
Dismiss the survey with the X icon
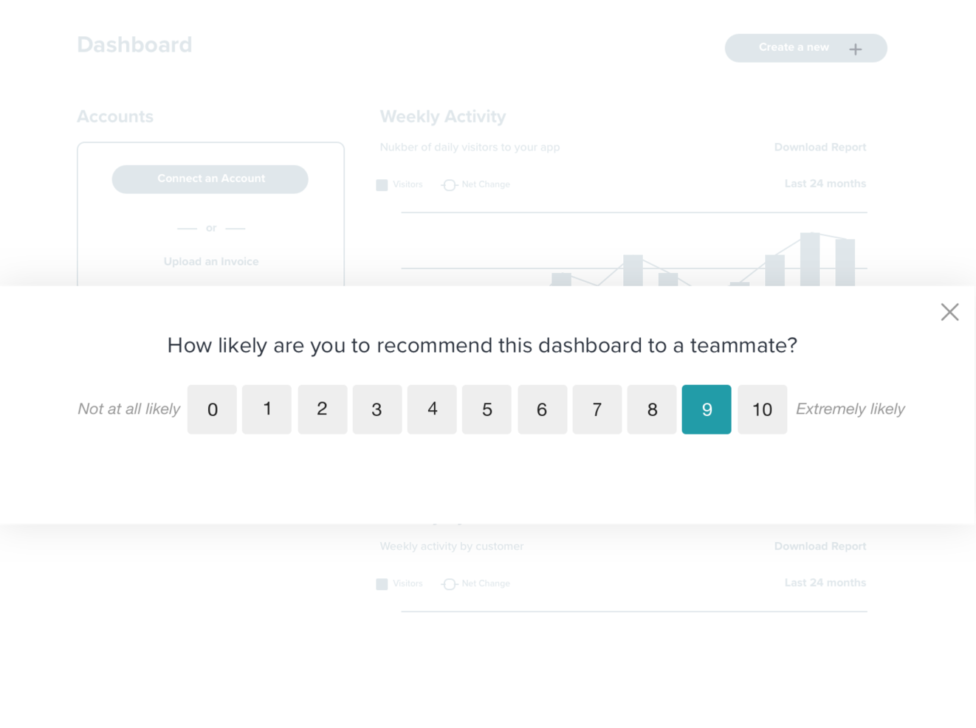949,311
